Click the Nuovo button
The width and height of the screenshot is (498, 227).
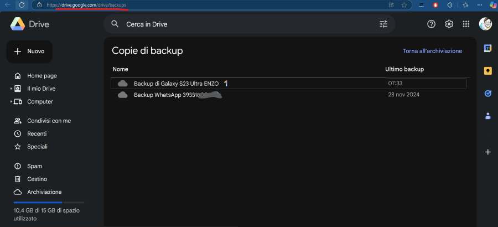[x=29, y=51]
